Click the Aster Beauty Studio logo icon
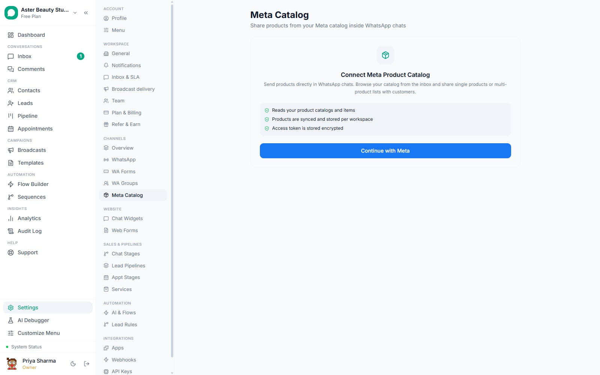600x375 pixels. point(11,13)
